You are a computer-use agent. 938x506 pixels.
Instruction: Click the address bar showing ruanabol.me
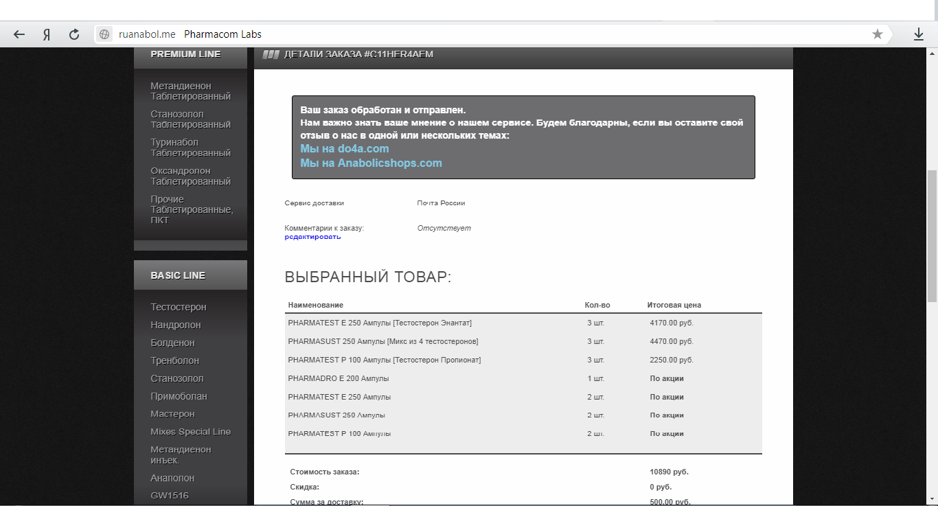(x=481, y=34)
